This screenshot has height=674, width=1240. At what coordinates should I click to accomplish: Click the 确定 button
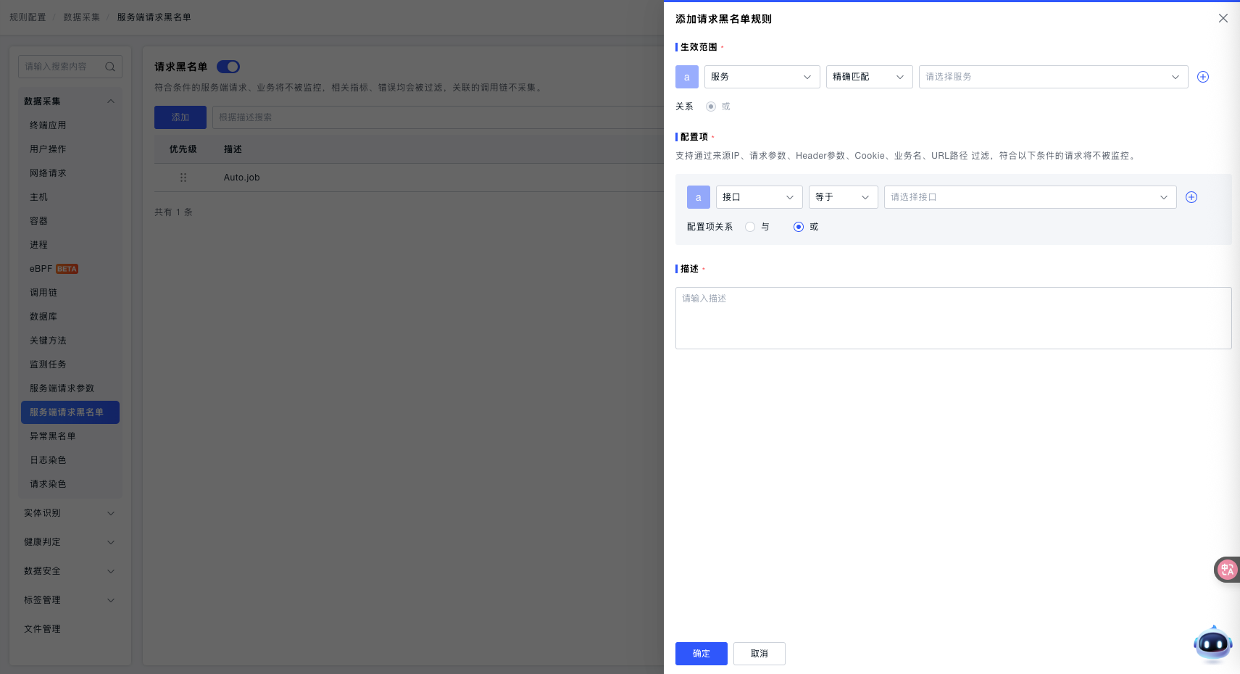701,654
